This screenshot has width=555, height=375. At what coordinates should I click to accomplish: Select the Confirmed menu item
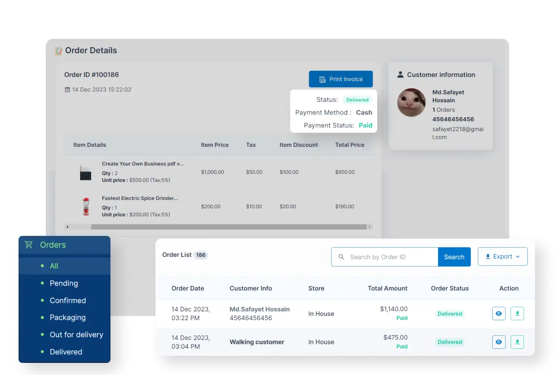click(68, 300)
